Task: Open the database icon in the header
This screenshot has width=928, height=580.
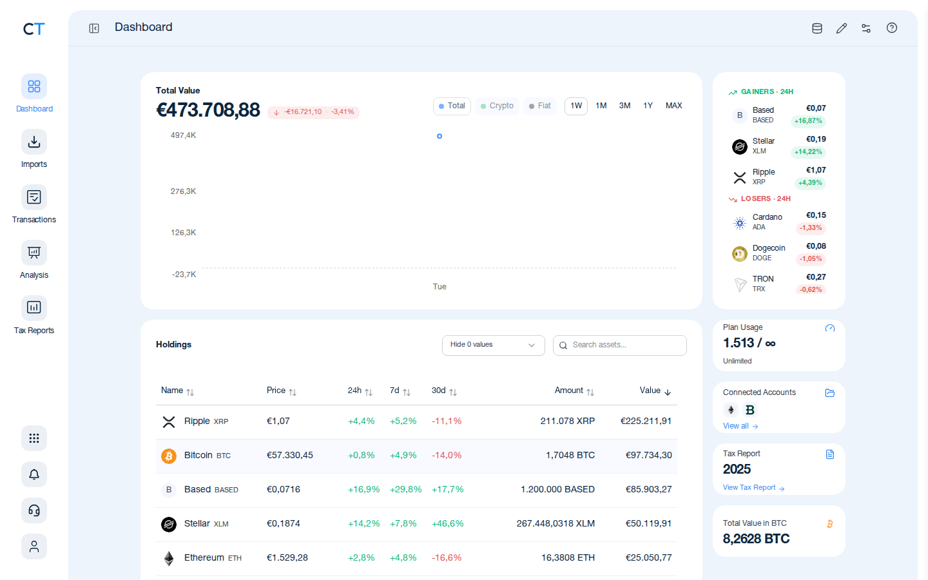Action: click(x=817, y=28)
